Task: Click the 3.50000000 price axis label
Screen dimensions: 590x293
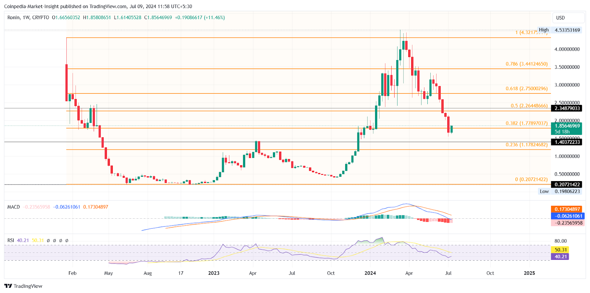Action: pyautogui.click(x=567, y=67)
